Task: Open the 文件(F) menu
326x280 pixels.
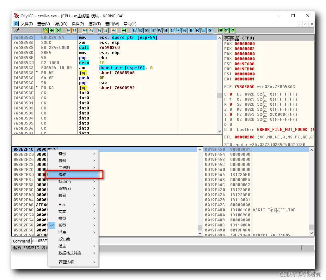Action: [x=27, y=24]
